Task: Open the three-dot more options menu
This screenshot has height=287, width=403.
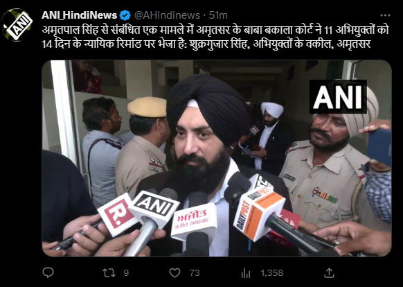Action: click(x=385, y=15)
